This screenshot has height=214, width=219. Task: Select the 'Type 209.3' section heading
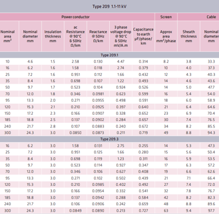(x=109, y=139)
